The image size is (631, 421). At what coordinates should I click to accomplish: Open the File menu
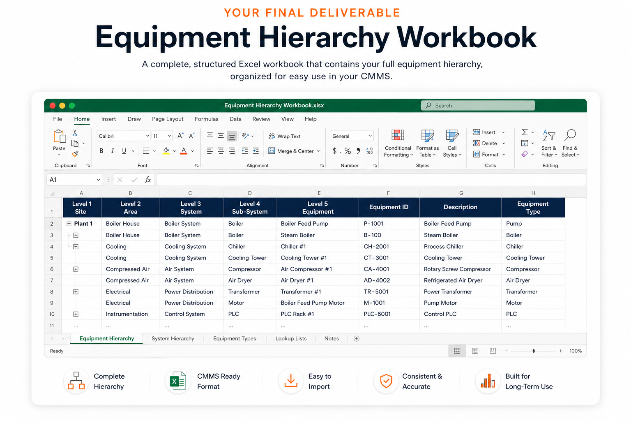pyautogui.click(x=58, y=119)
